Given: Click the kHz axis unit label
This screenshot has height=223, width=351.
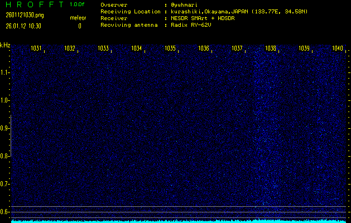Looking at the screenshot, I should tap(5, 45).
